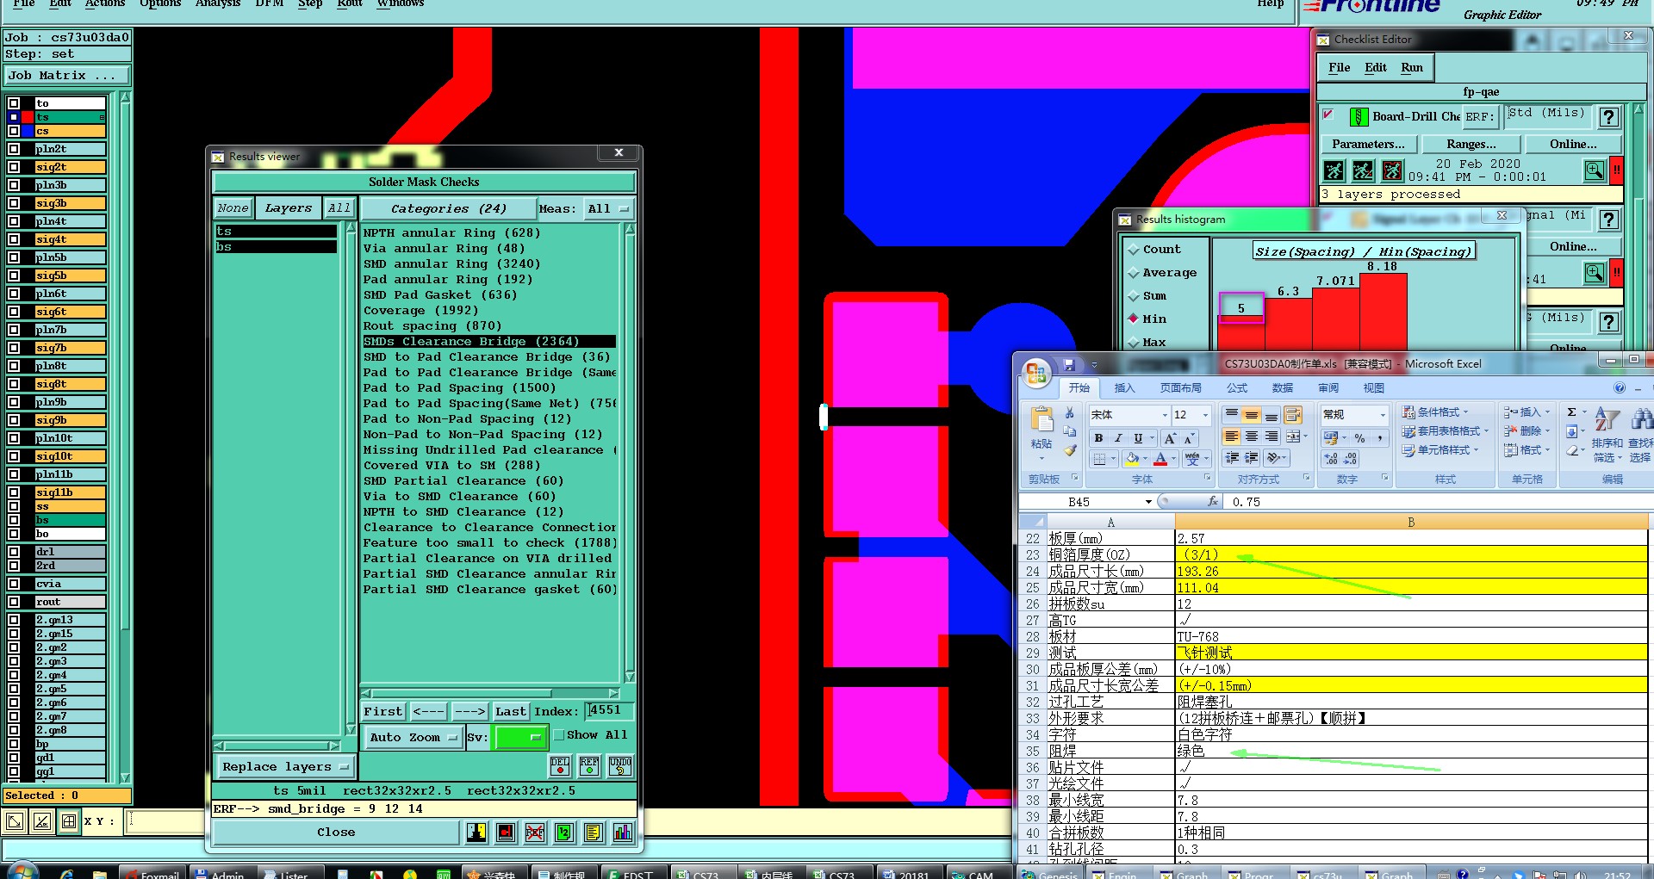Image resolution: width=1654 pixels, height=879 pixels.
Task: Click the green numbered page icon
Action: [563, 833]
